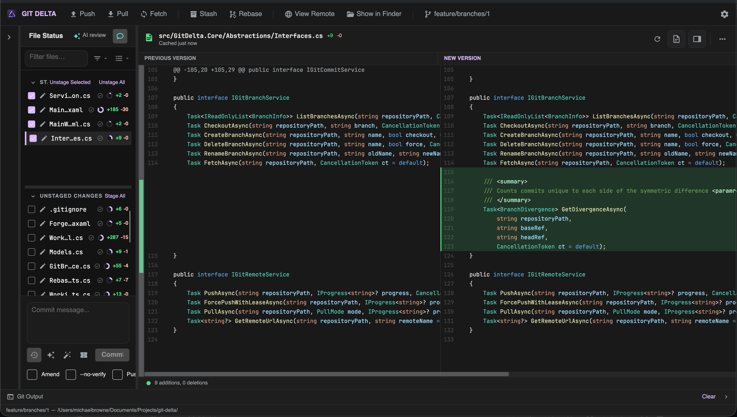
Task: Click Show in Finder
Action: pos(374,14)
